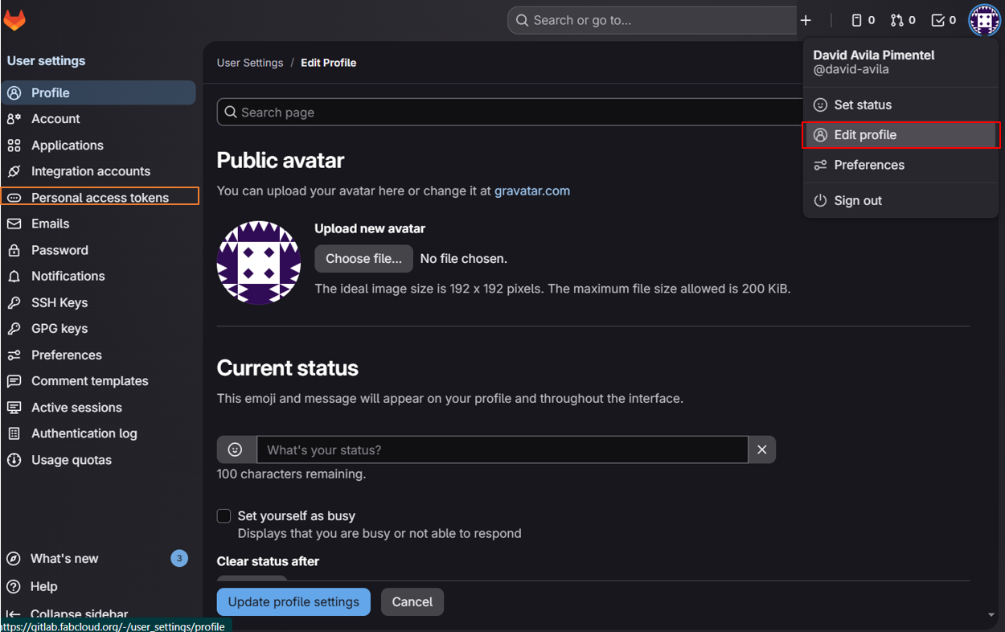This screenshot has height=632, width=1005.
Task: Click Choose file to upload avatar
Action: pyautogui.click(x=363, y=258)
